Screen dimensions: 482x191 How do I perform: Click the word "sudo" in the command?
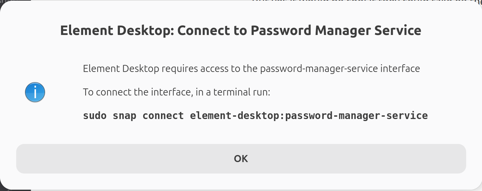click(x=95, y=116)
